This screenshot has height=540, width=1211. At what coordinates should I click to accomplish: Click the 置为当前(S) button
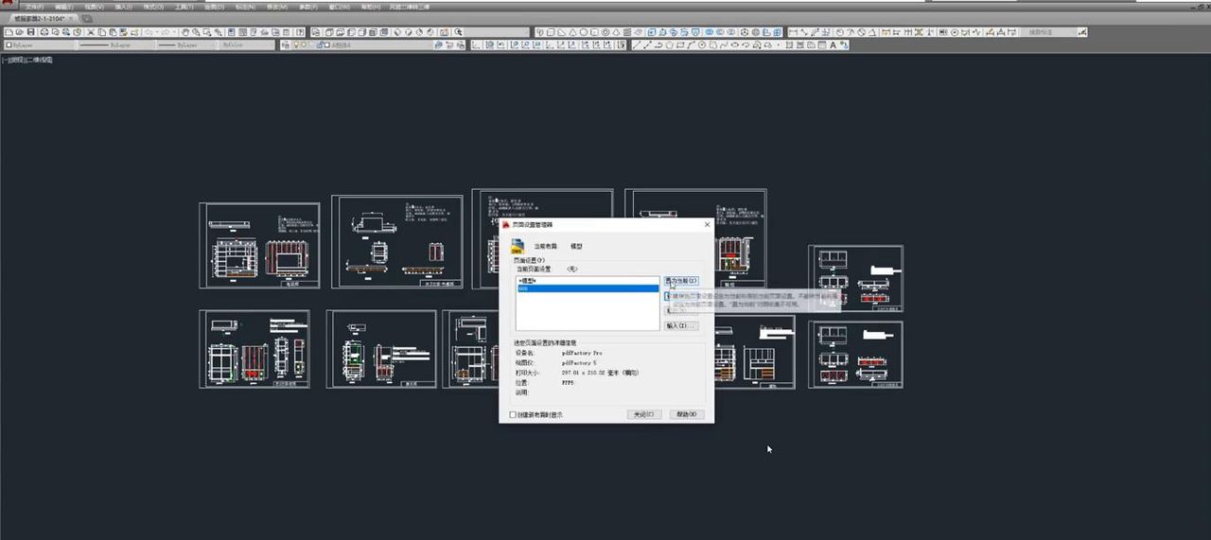coord(681,281)
